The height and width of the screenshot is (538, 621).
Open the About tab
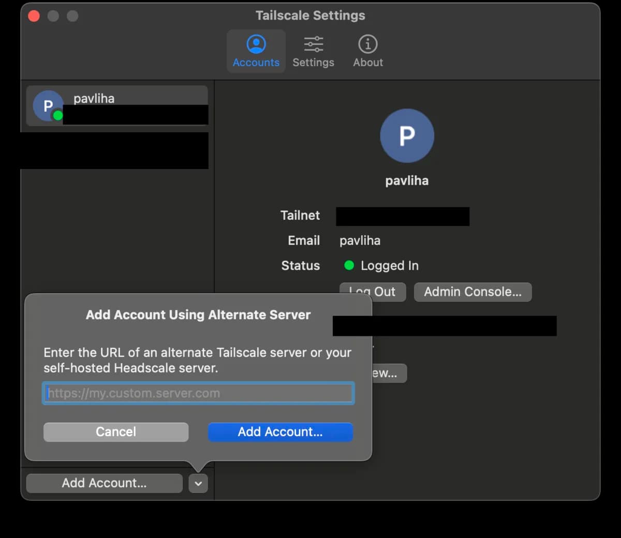coord(368,51)
